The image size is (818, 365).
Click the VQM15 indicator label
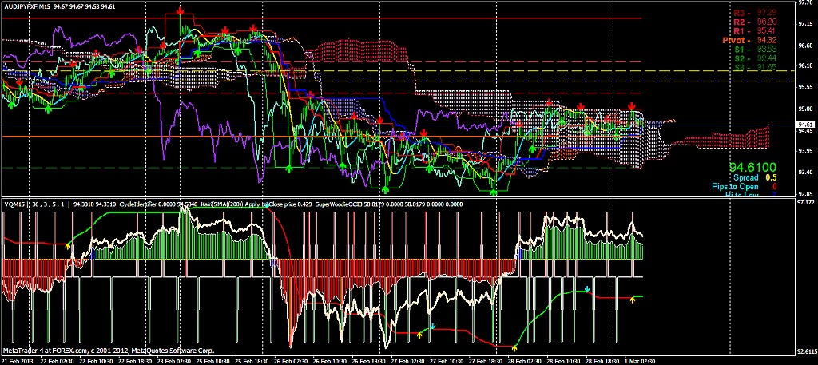(x=13, y=204)
